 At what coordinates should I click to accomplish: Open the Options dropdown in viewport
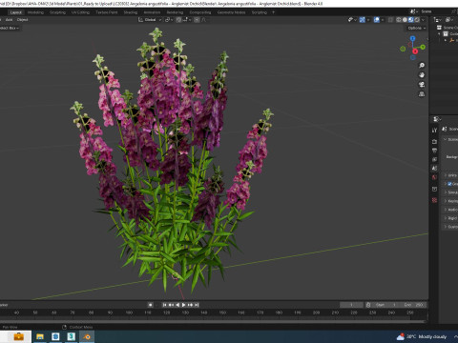coord(417,28)
